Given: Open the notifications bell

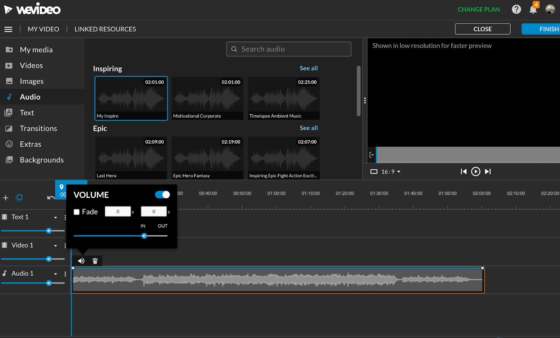Looking at the screenshot, I should tap(533, 9).
